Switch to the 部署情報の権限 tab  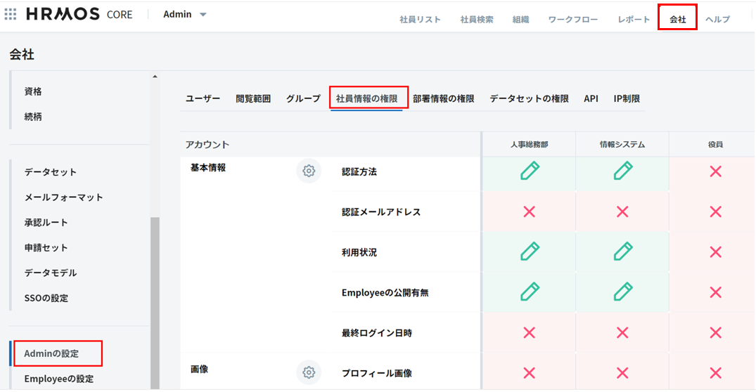click(x=443, y=99)
